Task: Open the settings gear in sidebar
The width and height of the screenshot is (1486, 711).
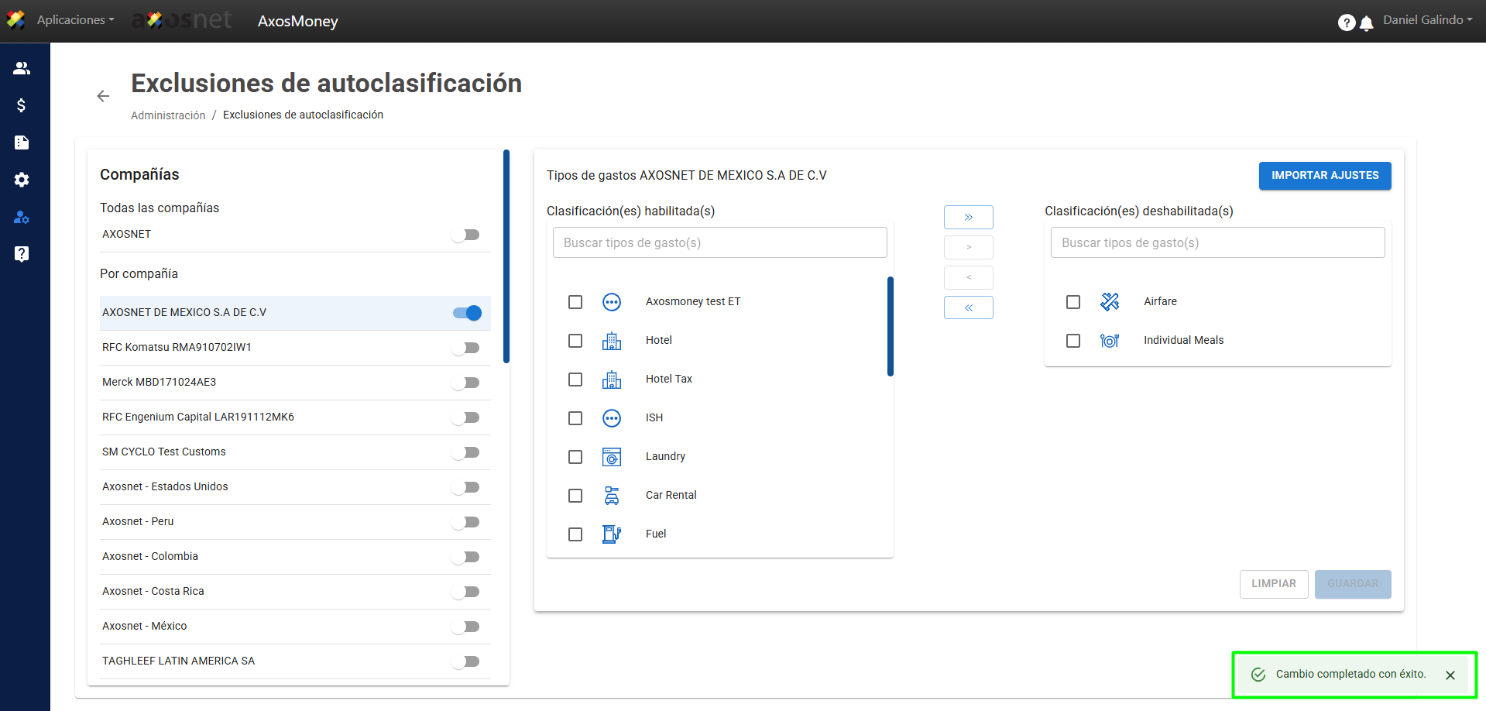Action: 22,180
